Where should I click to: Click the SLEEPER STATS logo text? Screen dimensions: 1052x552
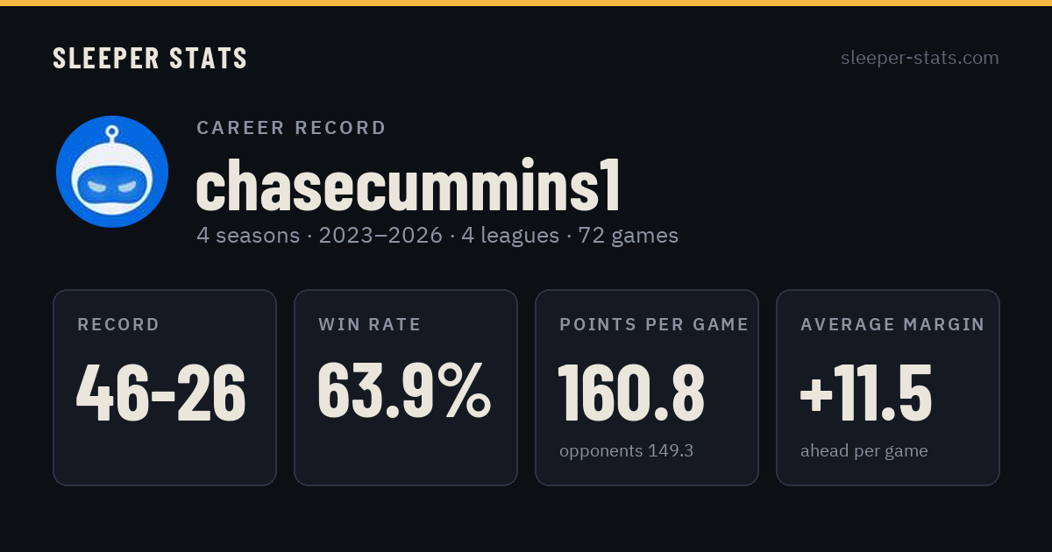click(150, 58)
